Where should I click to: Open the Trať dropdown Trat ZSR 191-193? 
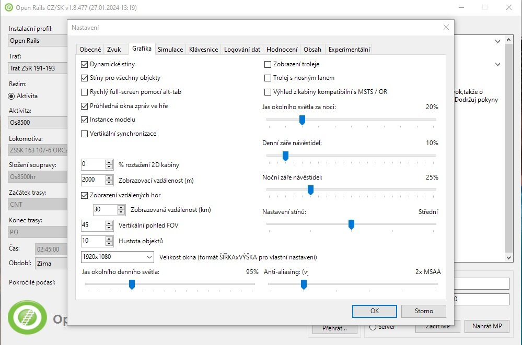click(38, 68)
